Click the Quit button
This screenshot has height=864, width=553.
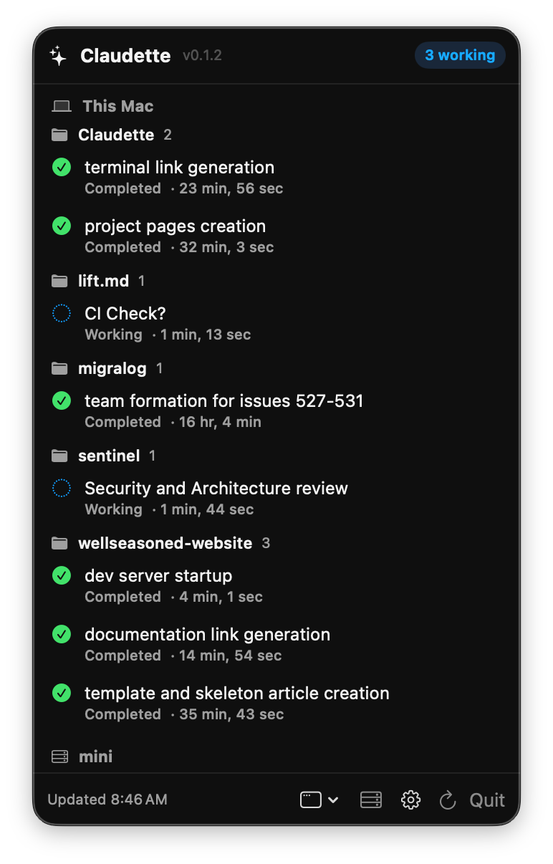coord(487,800)
